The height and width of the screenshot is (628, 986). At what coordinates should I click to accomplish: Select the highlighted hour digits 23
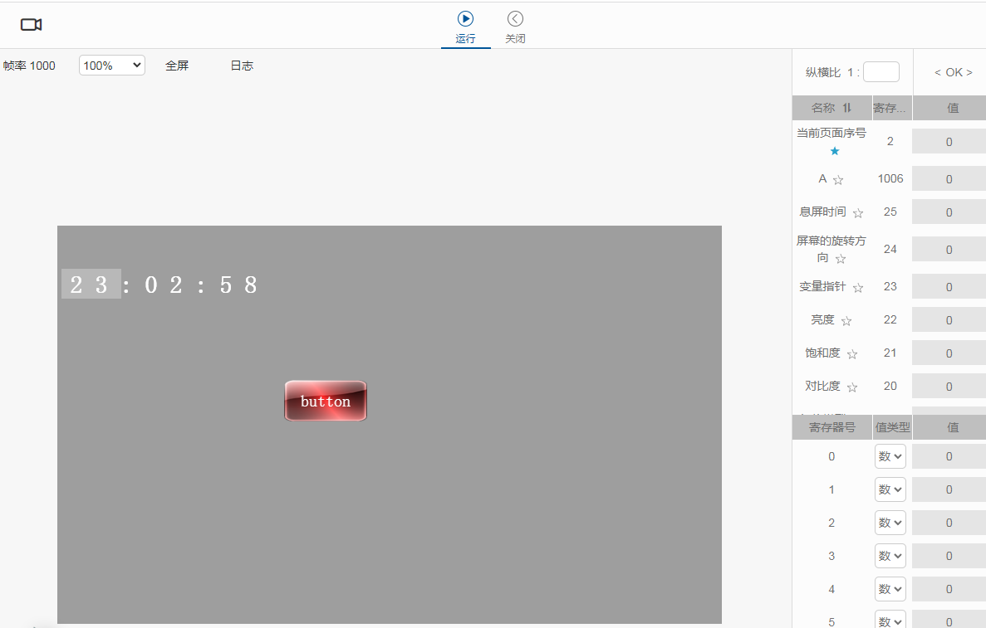(91, 285)
